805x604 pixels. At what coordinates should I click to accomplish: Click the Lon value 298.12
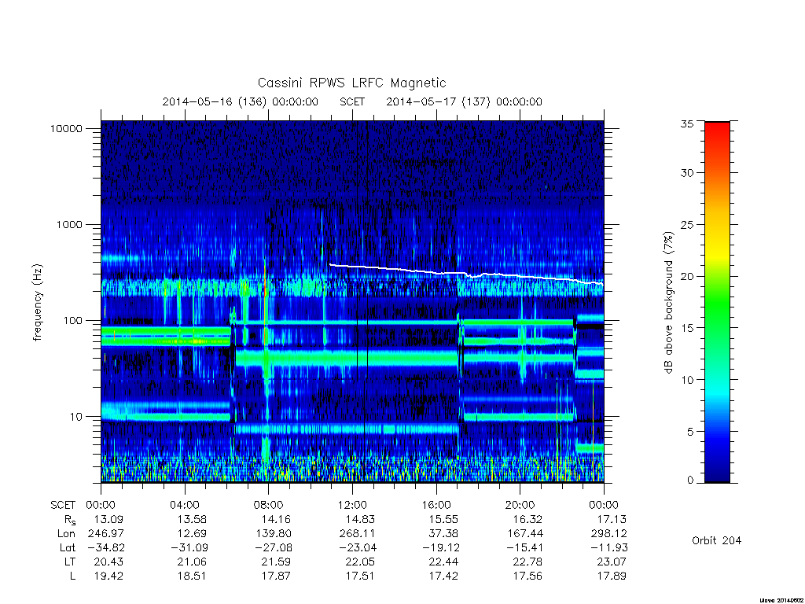point(609,534)
